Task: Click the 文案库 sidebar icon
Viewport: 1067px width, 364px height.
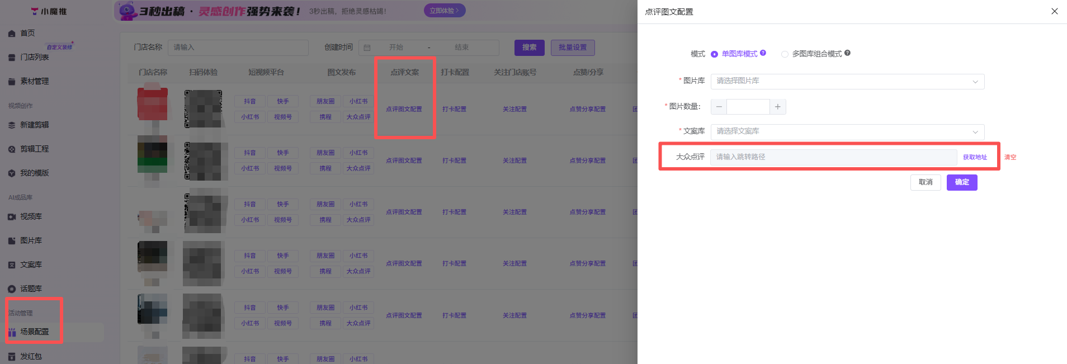Action: (12, 265)
